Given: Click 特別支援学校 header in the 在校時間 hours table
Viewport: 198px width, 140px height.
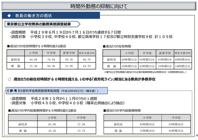Looking at the screenshot, I should (x=183, y=53).
